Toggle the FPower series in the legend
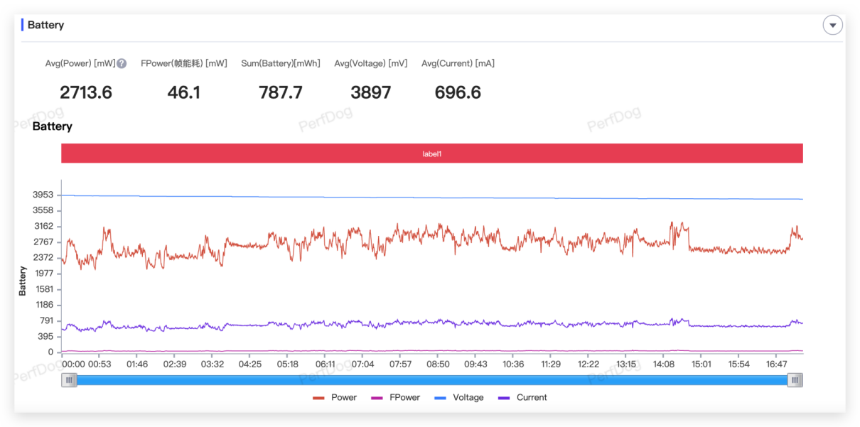 coord(396,397)
